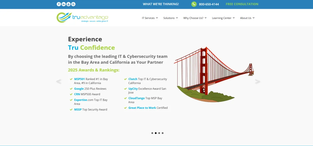Go to next slide arrow
Viewport: 313px width, 146px height.
click(x=257, y=82)
